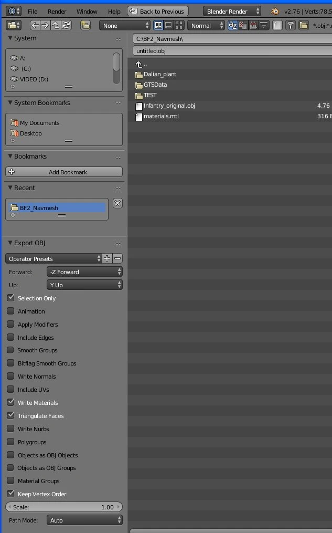Open the Render menu

tap(57, 12)
